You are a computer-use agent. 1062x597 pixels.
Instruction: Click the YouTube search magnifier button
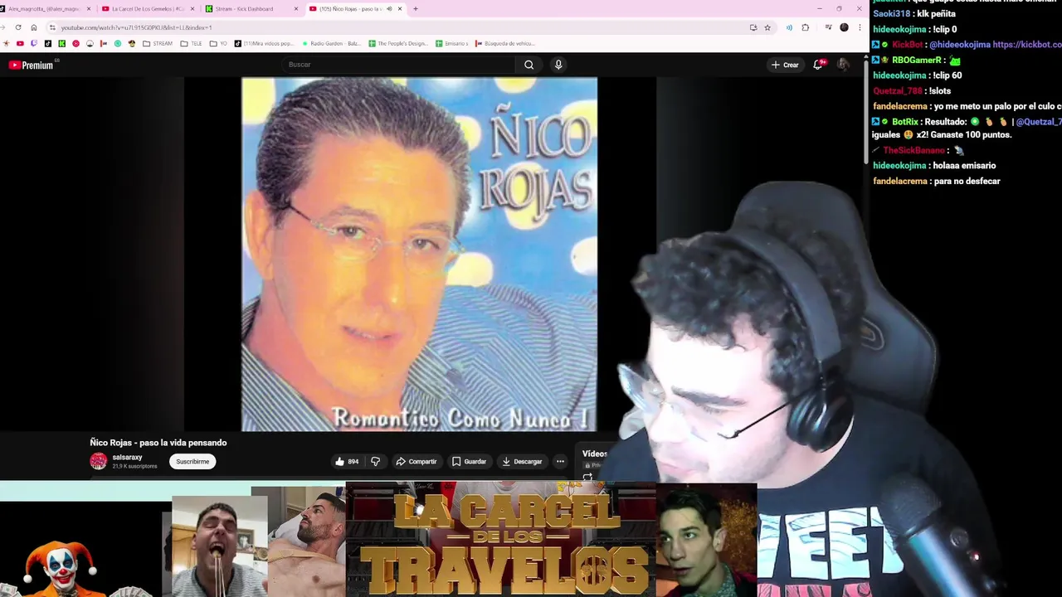click(x=529, y=65)
